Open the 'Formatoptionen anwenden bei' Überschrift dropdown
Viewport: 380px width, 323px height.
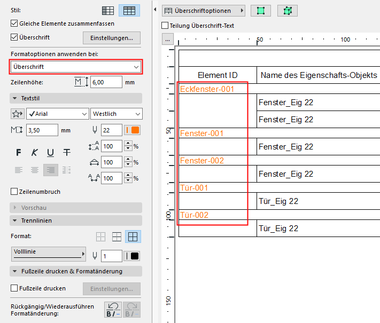pyautogui.click(x=76, y=67)
